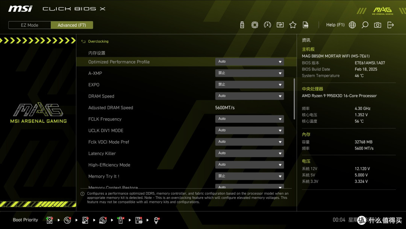Click the 5.000 V system voltage value
Viewport: 406px width, 229px height.
coord(361,175)
